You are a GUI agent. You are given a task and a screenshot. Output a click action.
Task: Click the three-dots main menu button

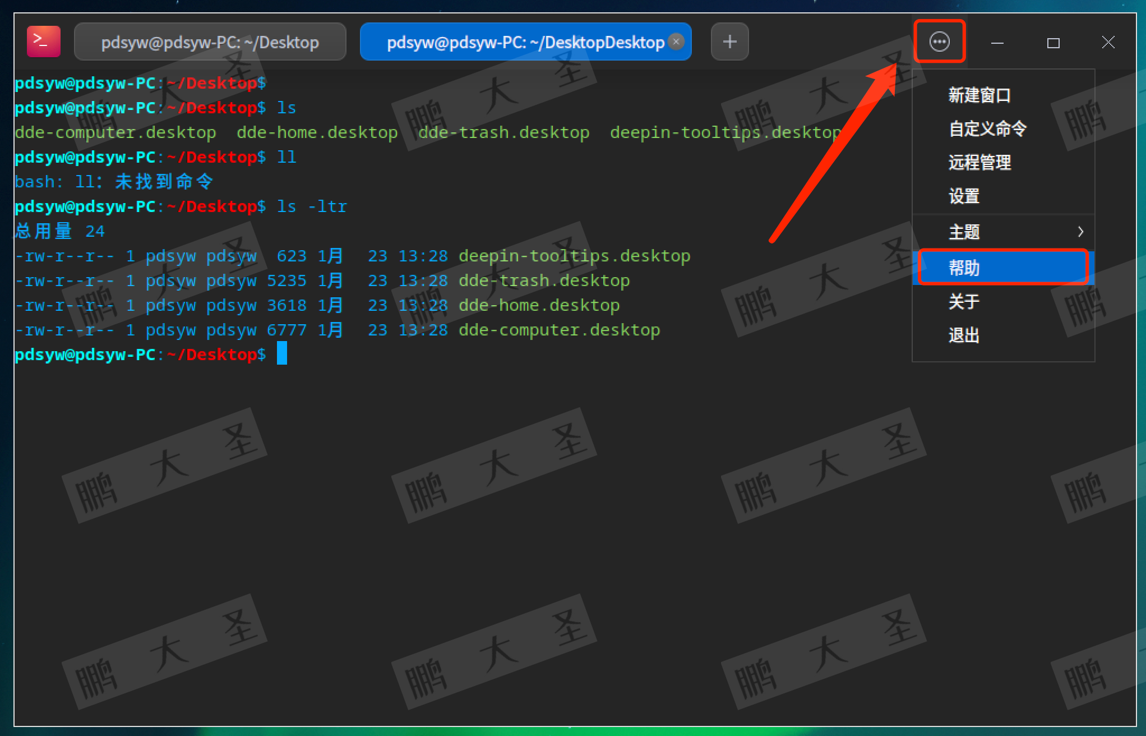pyautogui.click(x=939, y=42)
